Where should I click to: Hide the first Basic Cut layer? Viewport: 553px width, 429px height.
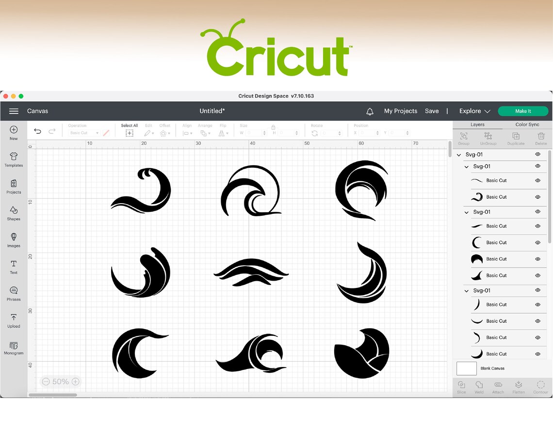click(x=537, y=180)
